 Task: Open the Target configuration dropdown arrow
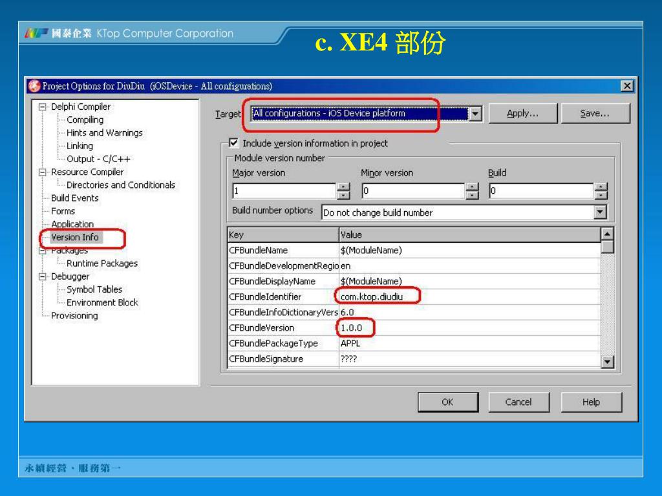click(x=475, y=114)
